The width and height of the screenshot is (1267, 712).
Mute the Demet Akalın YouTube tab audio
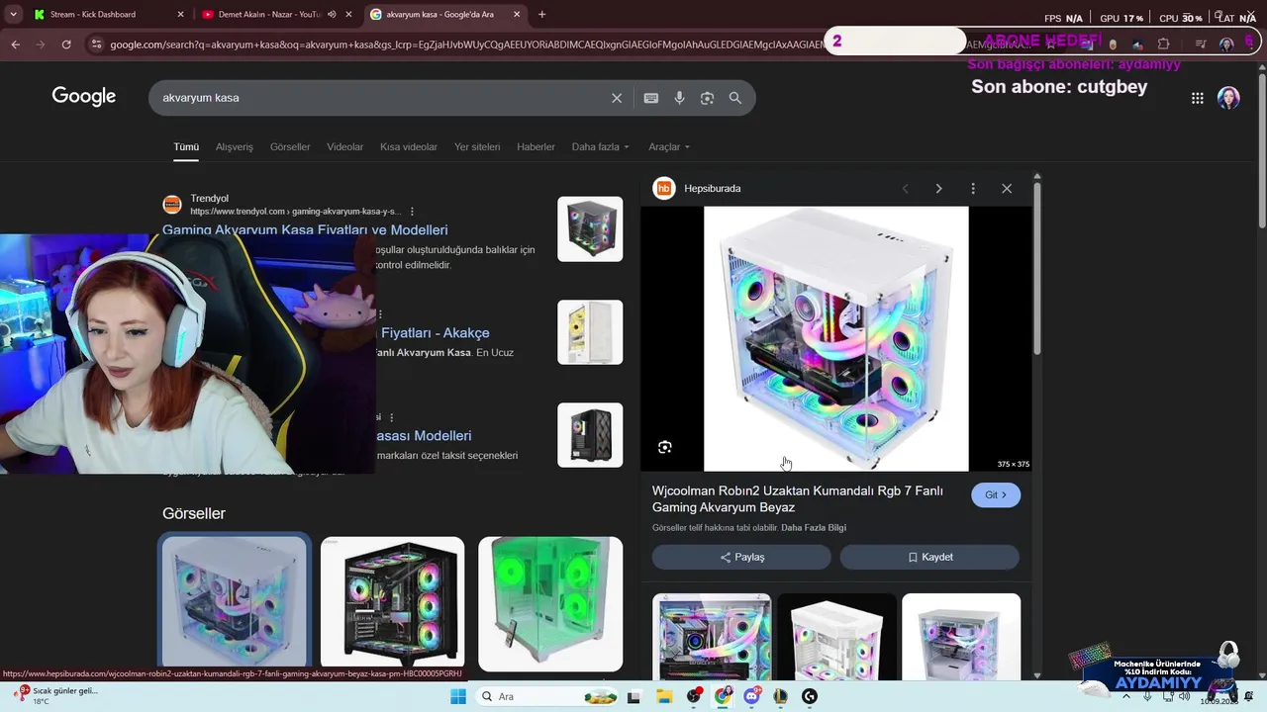point(332,15)
